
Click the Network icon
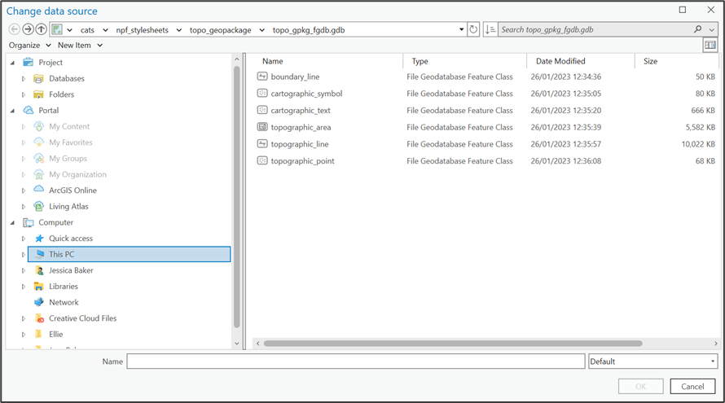click(39, 302)
